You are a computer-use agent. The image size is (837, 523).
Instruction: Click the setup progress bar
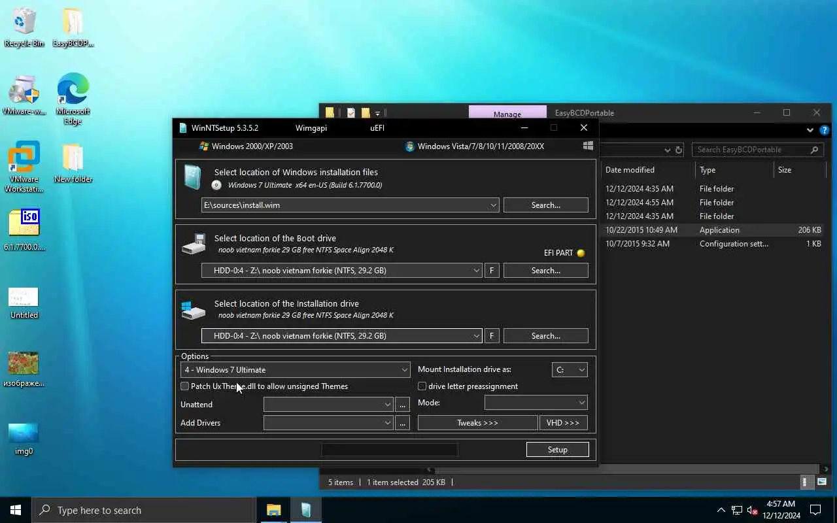click(390, 450)
